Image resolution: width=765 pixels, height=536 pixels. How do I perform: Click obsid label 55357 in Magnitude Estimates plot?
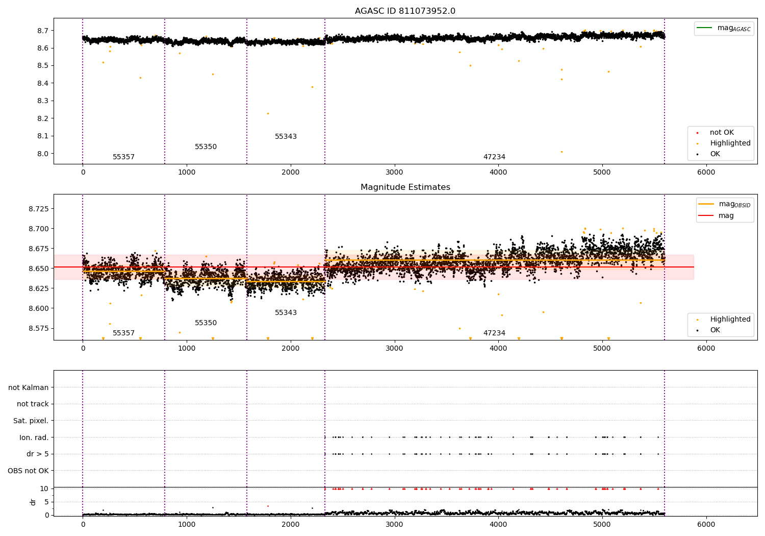123,333
